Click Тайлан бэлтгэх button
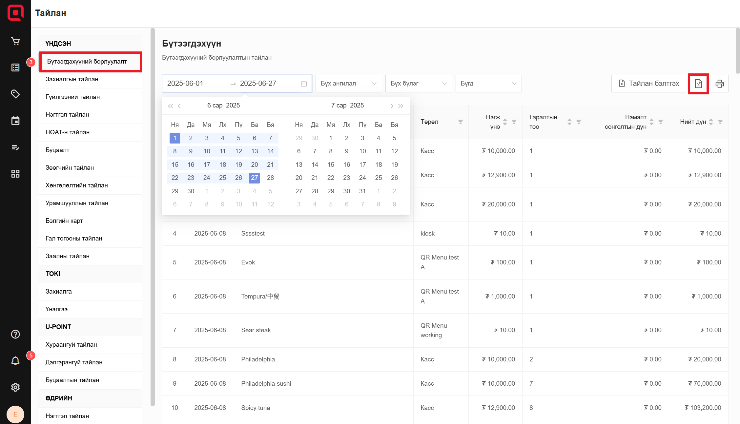The image size is (740, 424). [x=648, y=84]
